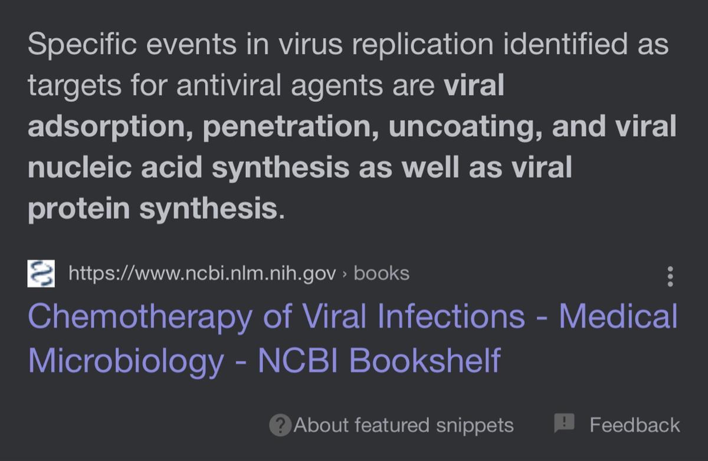Viewport: 708px width, 461px height.
Task: Click the bold 'protein synthesis' phrase
Action: [x=152, y=209]
